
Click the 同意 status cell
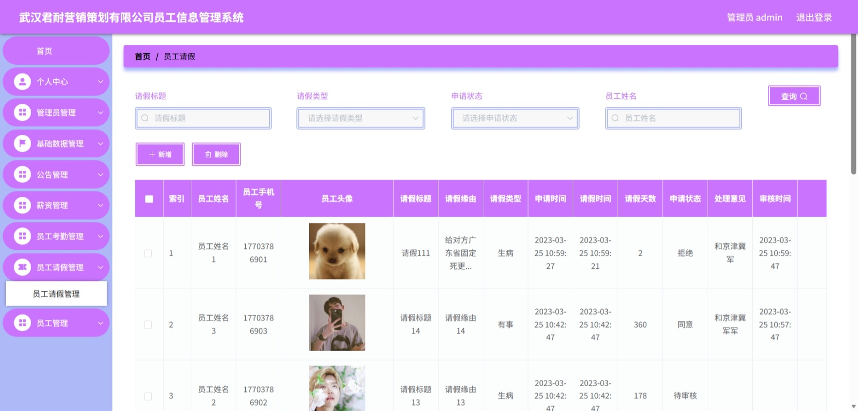pos(685,325)
